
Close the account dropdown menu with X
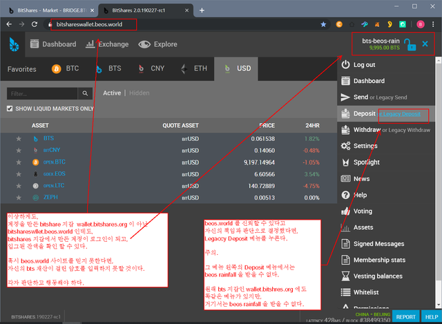point(425,44)
